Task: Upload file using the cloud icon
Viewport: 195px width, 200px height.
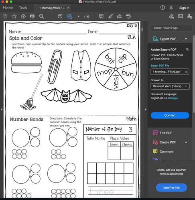Action: tap(23, 16)
